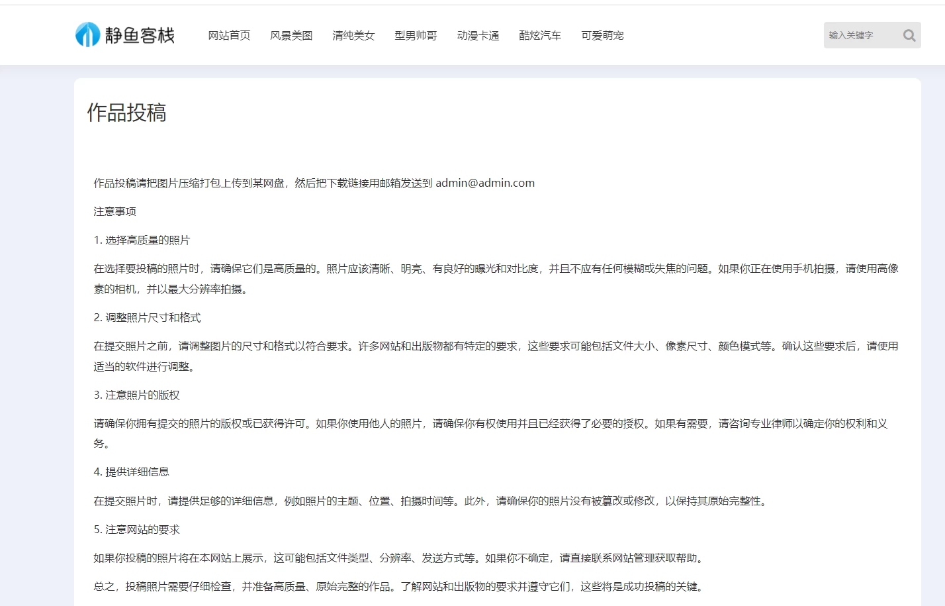Click the heading 4. 提供详细信息

point(131,472)
